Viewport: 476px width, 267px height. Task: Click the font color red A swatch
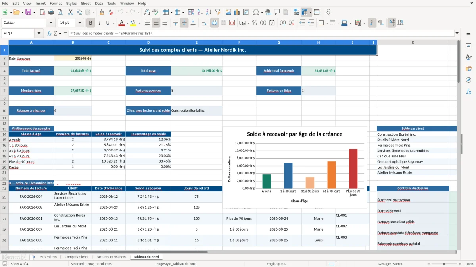tap(121, 23)
